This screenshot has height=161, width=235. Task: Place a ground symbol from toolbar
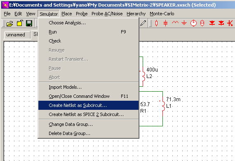(184, 23)
